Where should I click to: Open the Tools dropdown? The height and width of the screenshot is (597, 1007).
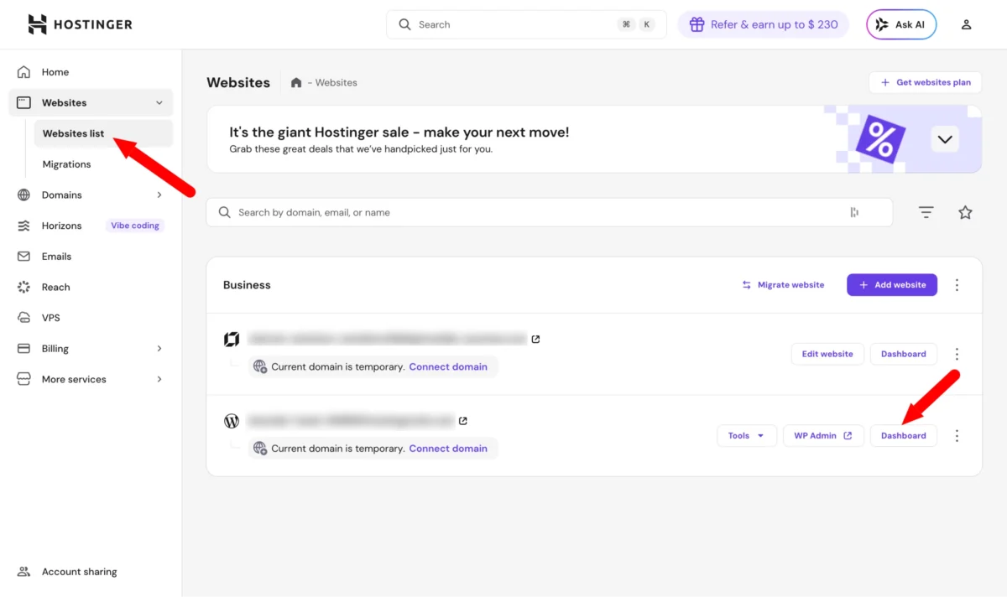coord(747,436)
